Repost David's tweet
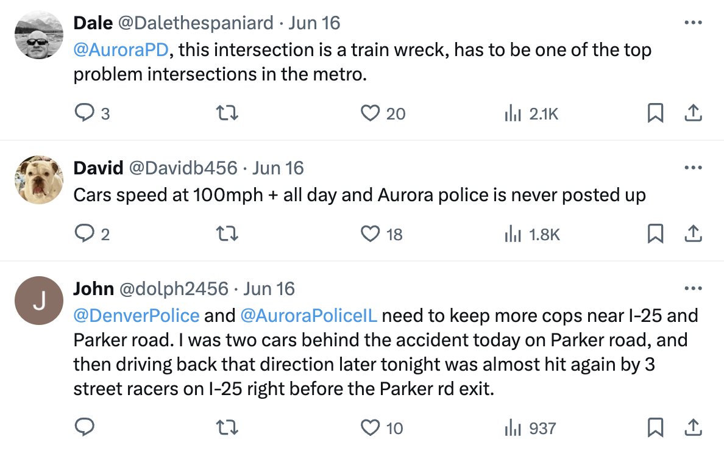 (227, 234)
